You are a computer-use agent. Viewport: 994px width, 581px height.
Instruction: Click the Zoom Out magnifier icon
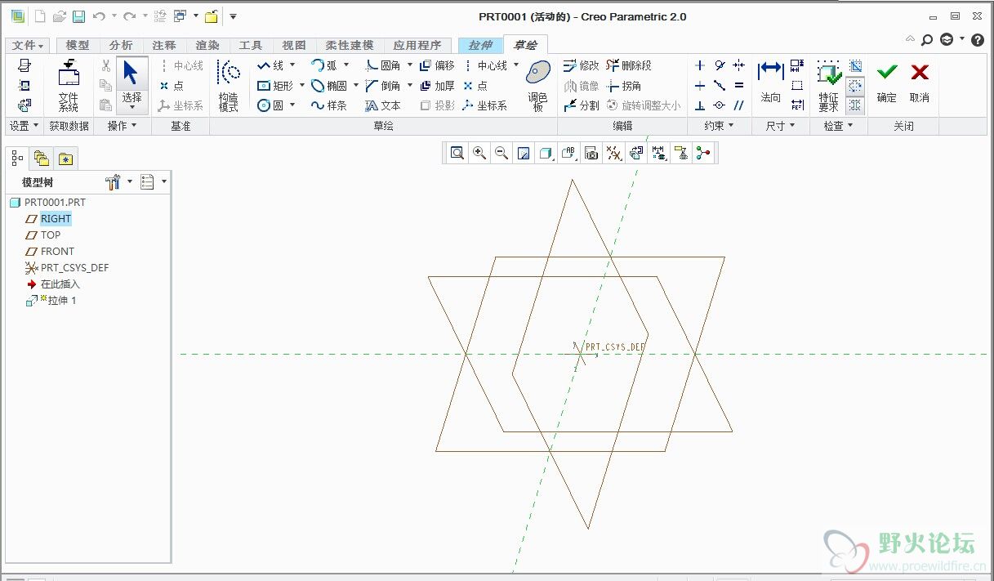point(501,153)
